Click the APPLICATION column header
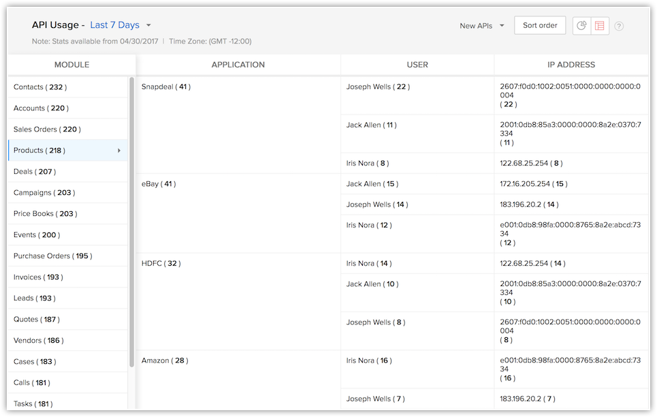The image size is (657, 417). coord(238,65)
